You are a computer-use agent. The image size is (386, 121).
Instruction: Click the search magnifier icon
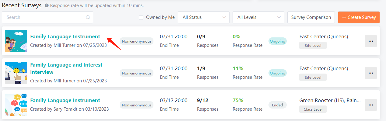88,17
